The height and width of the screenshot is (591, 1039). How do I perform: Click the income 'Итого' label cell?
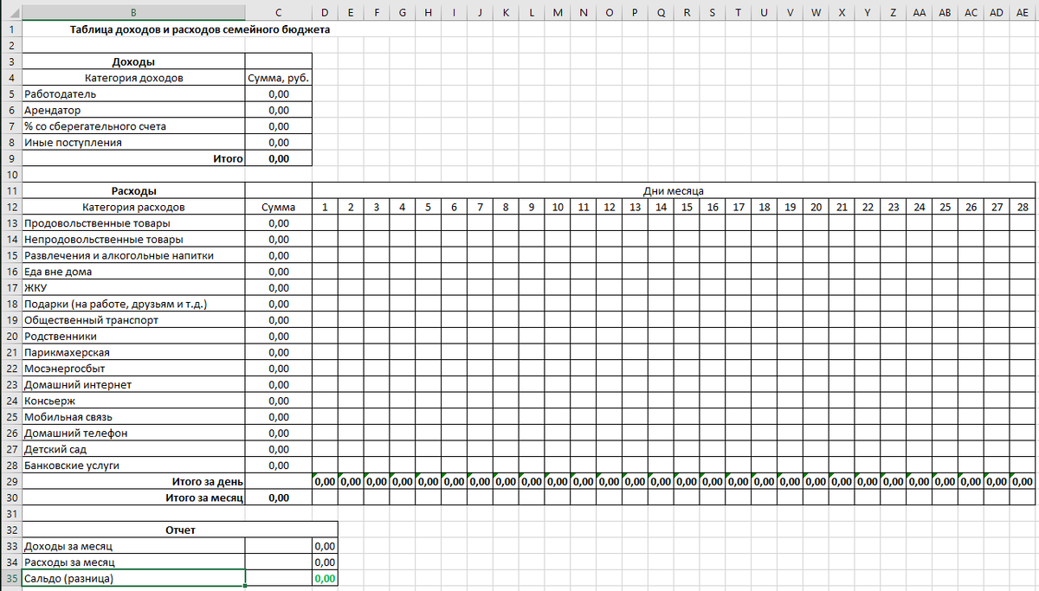133,158
